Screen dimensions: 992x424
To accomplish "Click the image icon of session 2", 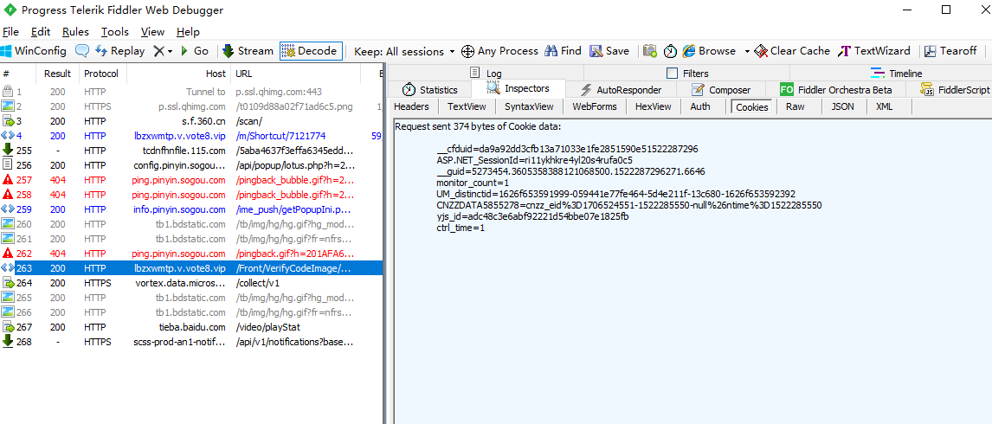I will click(8, 106).
